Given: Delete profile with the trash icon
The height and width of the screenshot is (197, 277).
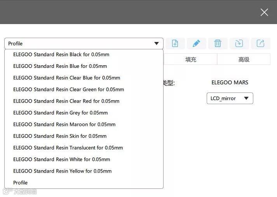Looking at the screenshot, I should click(x=218, y=44).
